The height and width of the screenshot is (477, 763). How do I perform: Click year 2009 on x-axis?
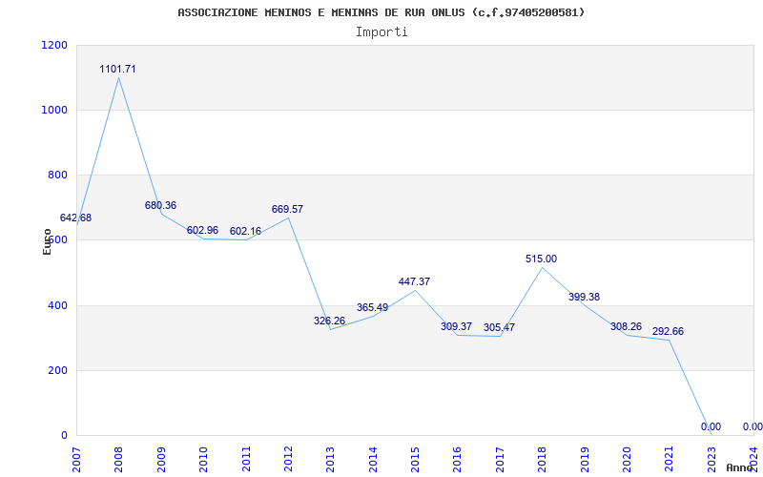coord(161,459)
